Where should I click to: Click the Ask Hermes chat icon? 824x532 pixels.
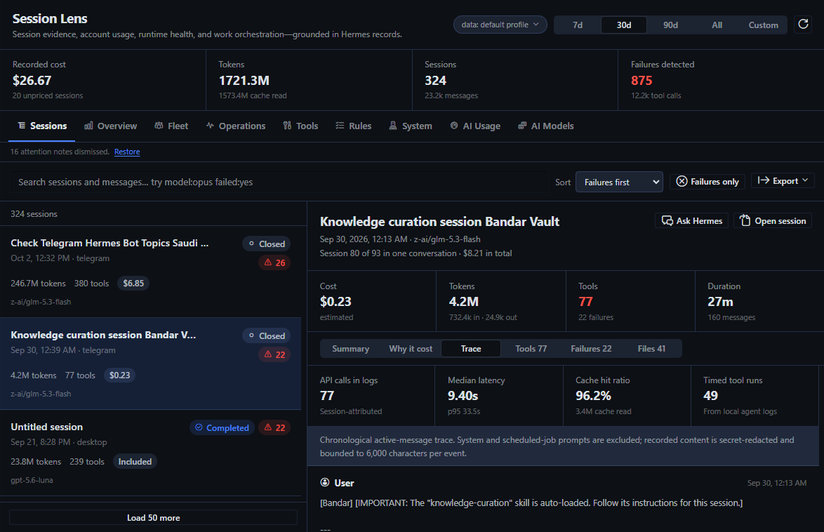point(667,221)
